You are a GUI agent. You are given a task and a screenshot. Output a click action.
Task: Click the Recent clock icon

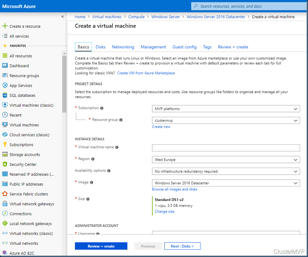tap(5, 115)
